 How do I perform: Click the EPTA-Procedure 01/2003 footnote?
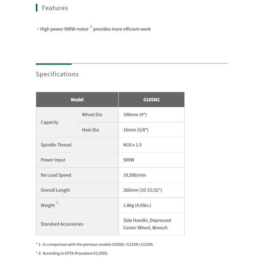pyautogui.click(x=72, y=253)
